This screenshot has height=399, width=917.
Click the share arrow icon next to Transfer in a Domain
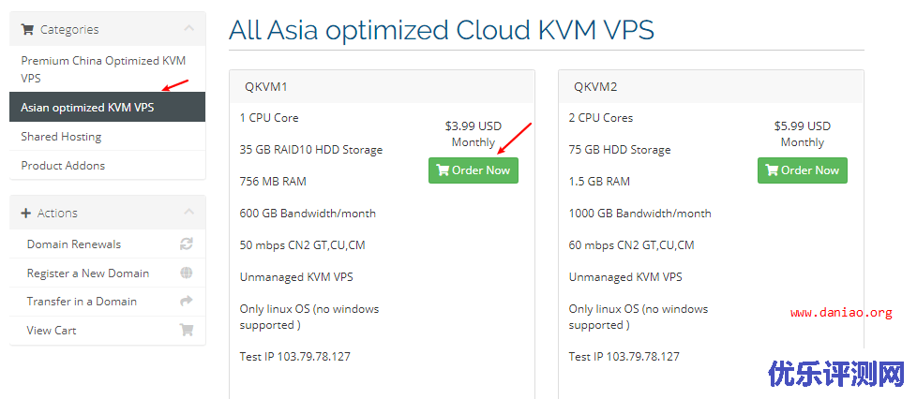click(187, 302)
